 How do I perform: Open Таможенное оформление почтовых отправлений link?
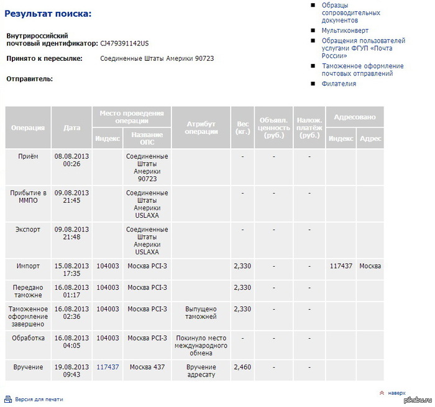click(362, 69)
